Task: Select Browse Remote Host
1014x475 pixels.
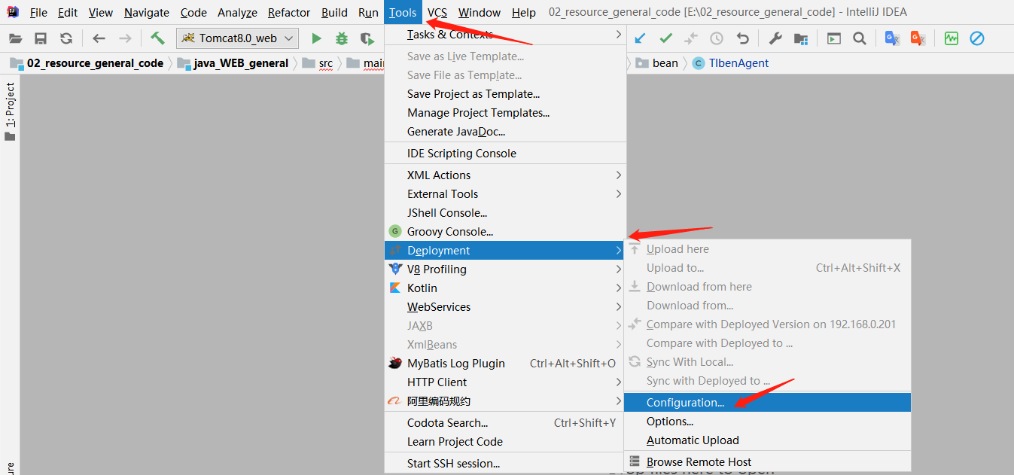Action: coord(767,462)
